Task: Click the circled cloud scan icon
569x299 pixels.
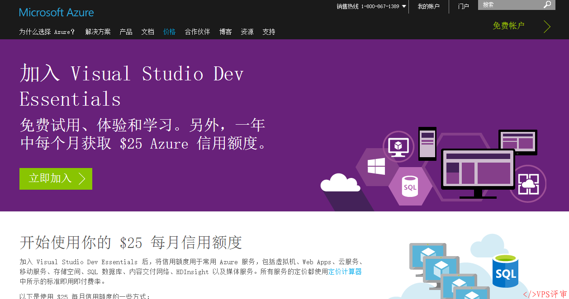Action: coord(528,184)
